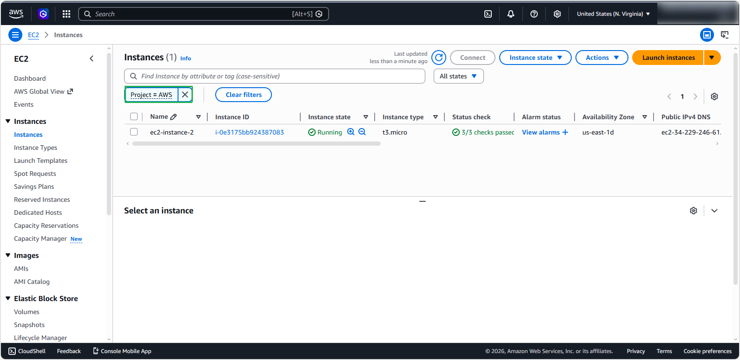740x360 pixels.
Task: Click the horizontal table scrollbar
Action: tap(257, 144)
